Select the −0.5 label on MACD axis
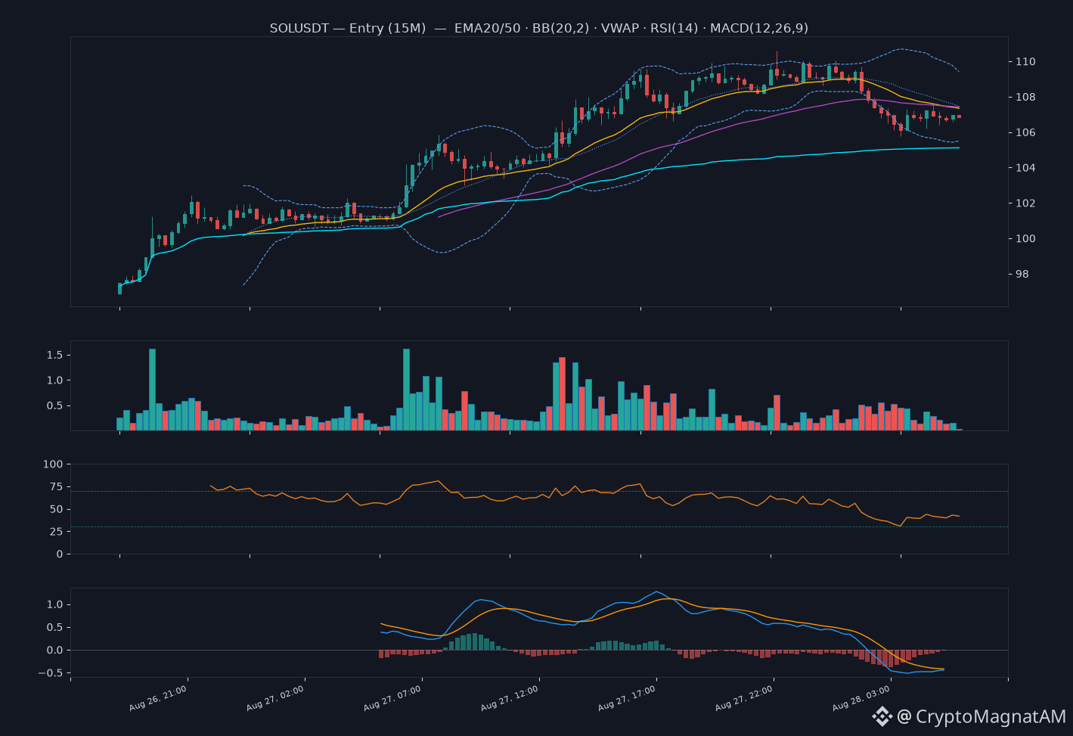Image resolution: width=1073 pixels, height=736 pixels. (51, 673)
